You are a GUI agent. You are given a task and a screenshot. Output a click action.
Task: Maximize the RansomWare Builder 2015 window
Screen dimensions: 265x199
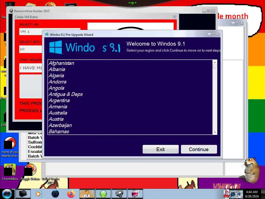point(209,11)
